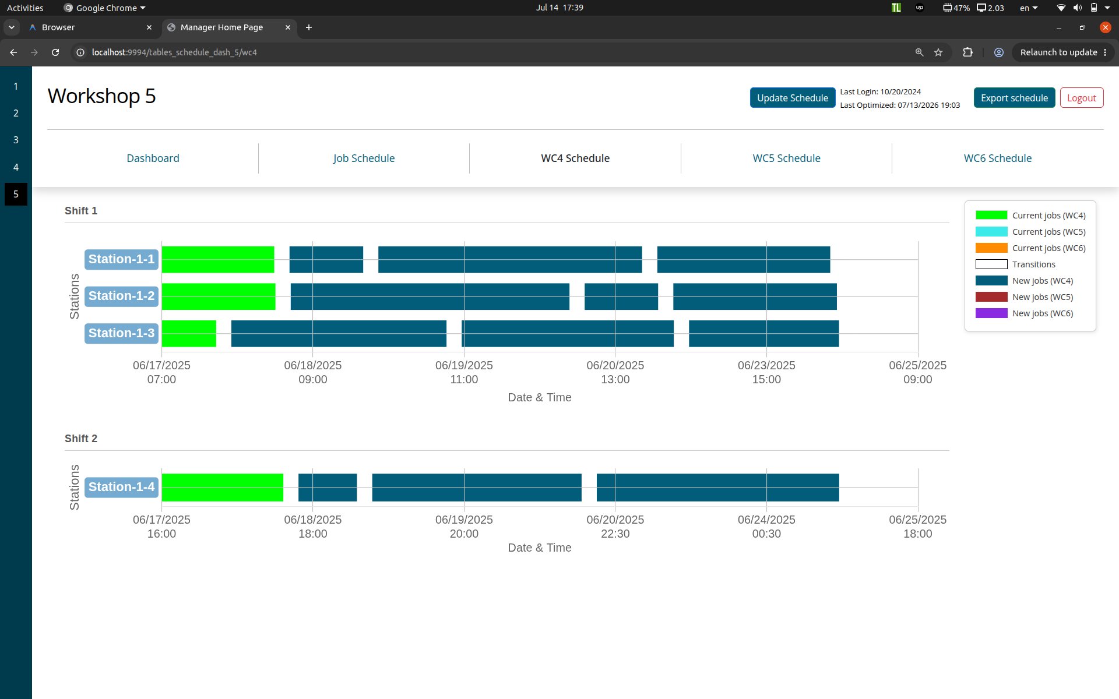This screenshot has height=699, width=1119.
Task: Click Transitions white legend swatch
Action: 991,264
